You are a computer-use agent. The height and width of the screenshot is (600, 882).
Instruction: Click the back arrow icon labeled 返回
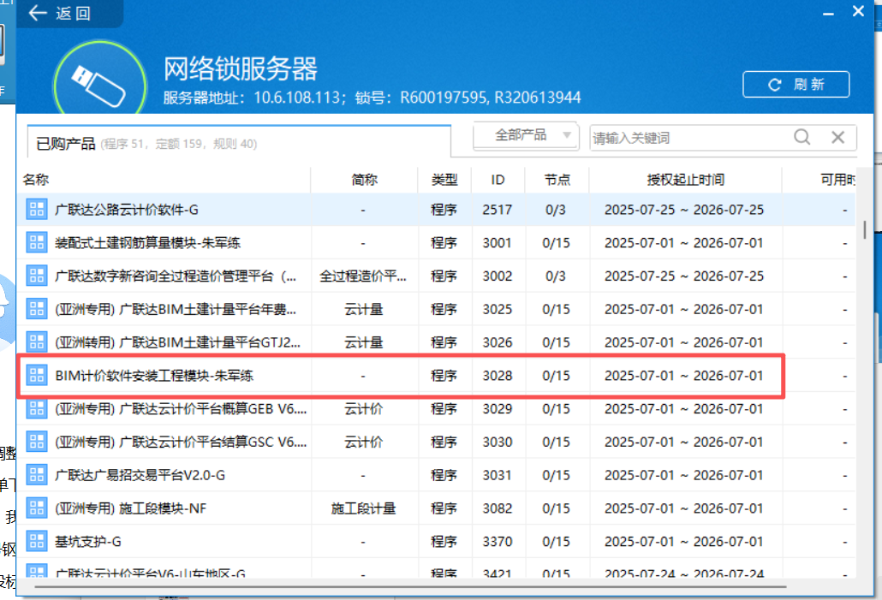click(x=38, y=12)
